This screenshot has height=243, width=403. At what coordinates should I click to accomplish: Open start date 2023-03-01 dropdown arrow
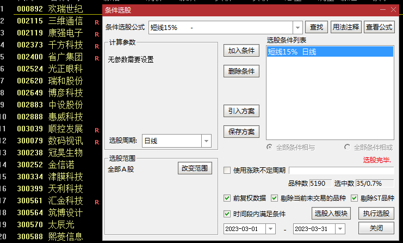coord(270,229)
